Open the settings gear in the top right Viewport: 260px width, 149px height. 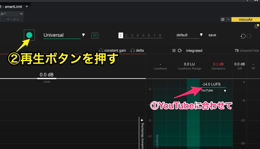pos(256,26)
